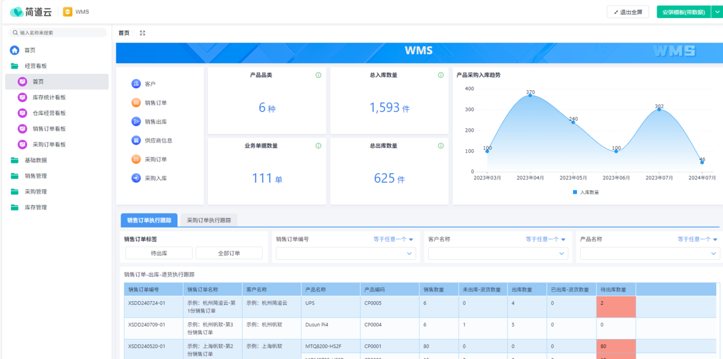
Task: Click info icon on 总出库数量 card
Action: pos(440,146)
